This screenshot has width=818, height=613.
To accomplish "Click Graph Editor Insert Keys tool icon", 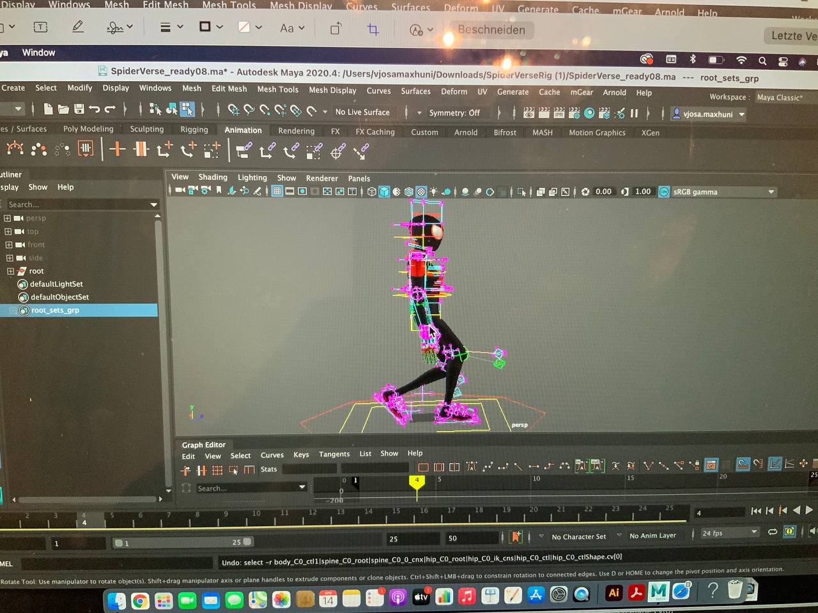I will pyautogui.click(x=201, y=470).
